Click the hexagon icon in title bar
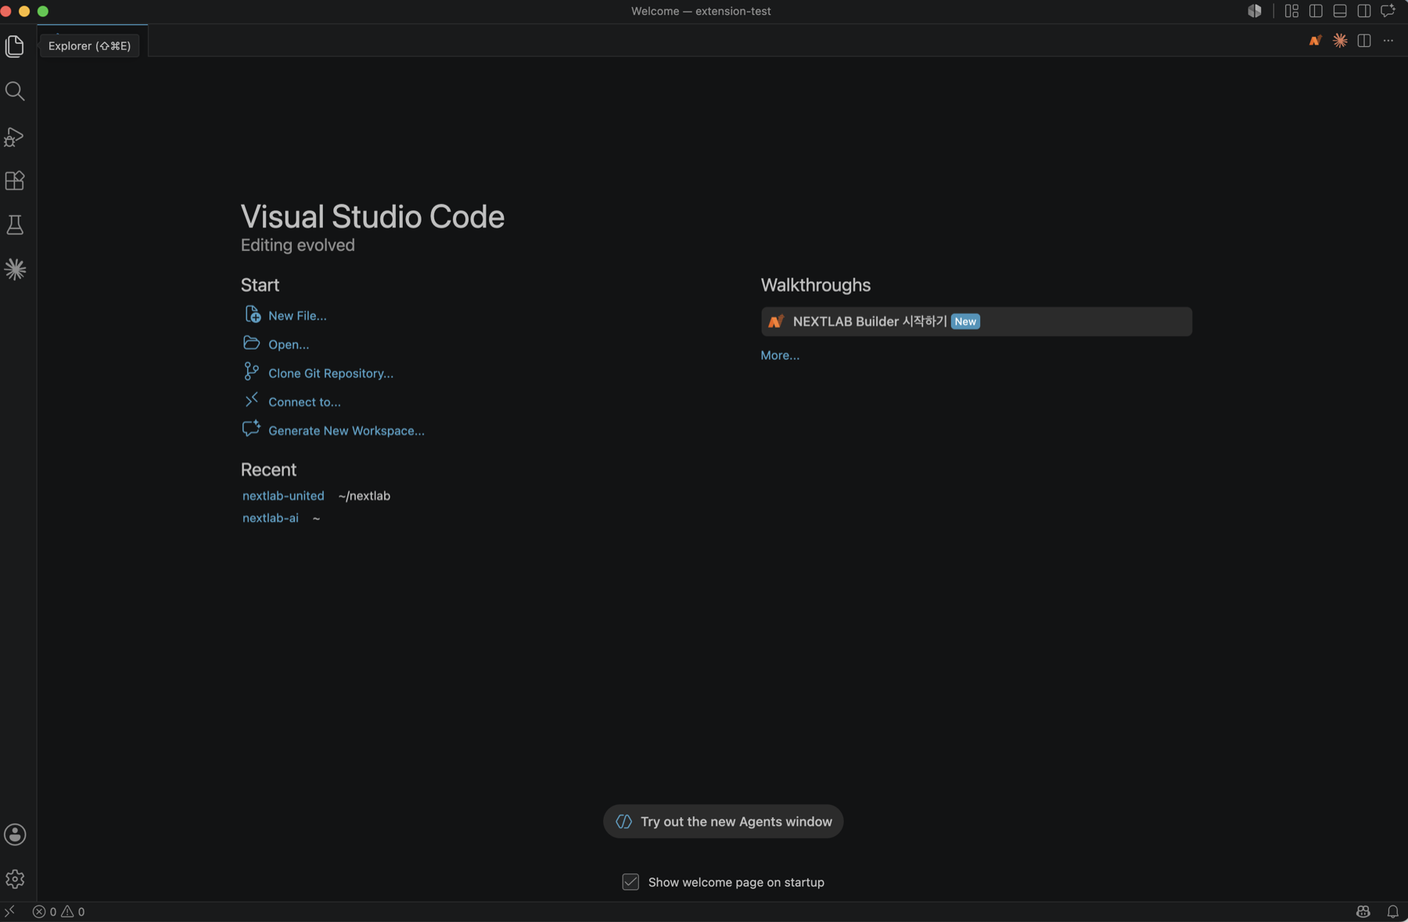This screenshot has width=1408, height=922. 1255,11
